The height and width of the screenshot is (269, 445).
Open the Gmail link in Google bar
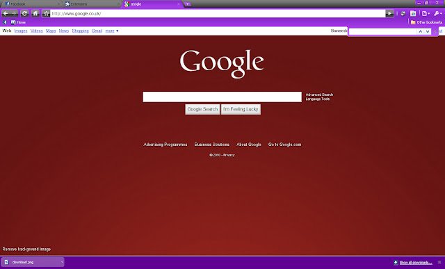97,31
